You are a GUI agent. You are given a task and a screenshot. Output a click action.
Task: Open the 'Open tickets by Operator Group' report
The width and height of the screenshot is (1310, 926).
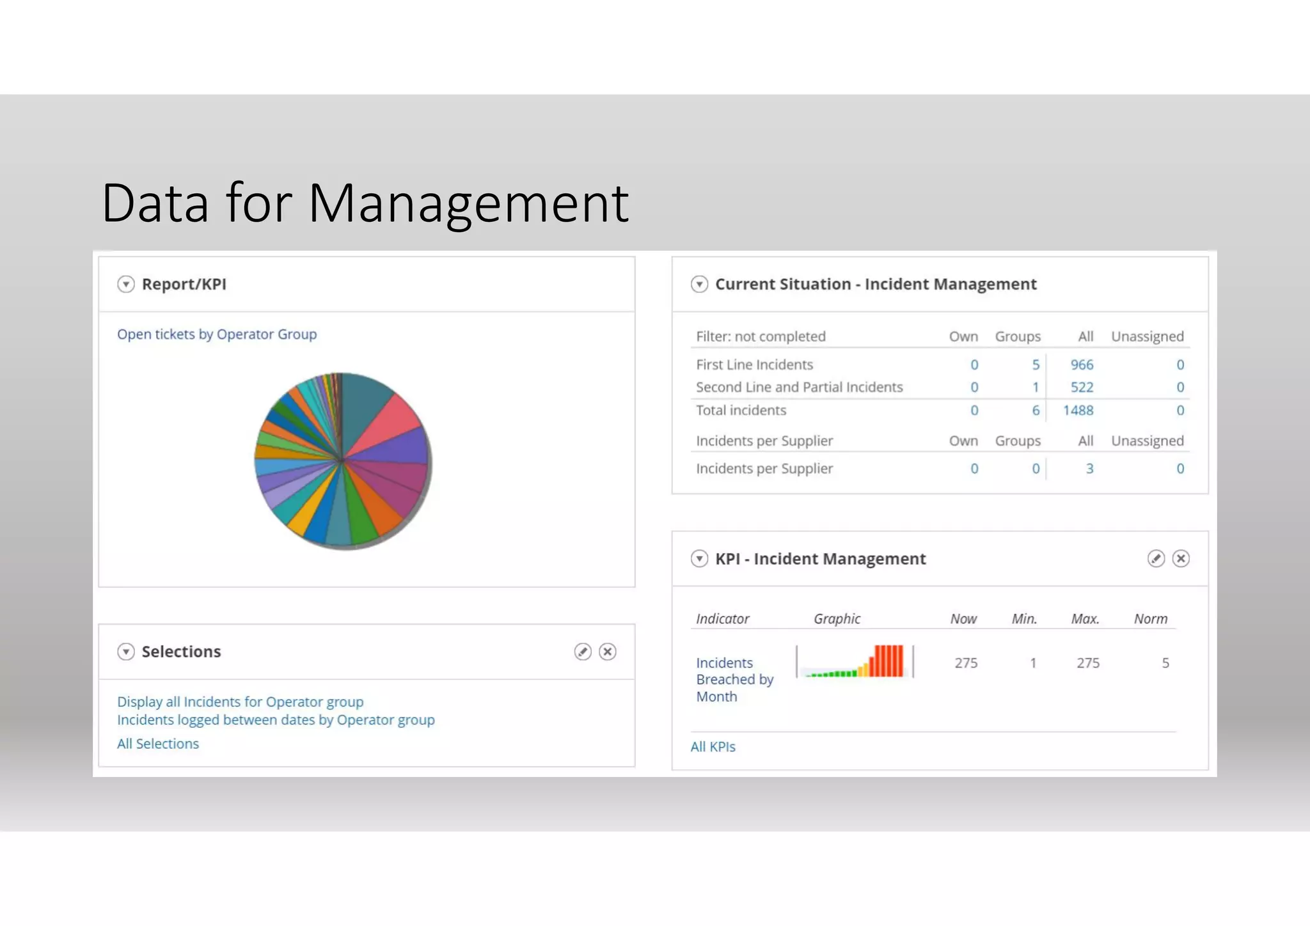[217, 334]
